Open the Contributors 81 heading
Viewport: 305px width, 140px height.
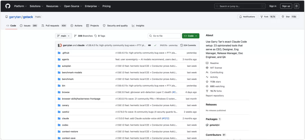pos(216,135)
